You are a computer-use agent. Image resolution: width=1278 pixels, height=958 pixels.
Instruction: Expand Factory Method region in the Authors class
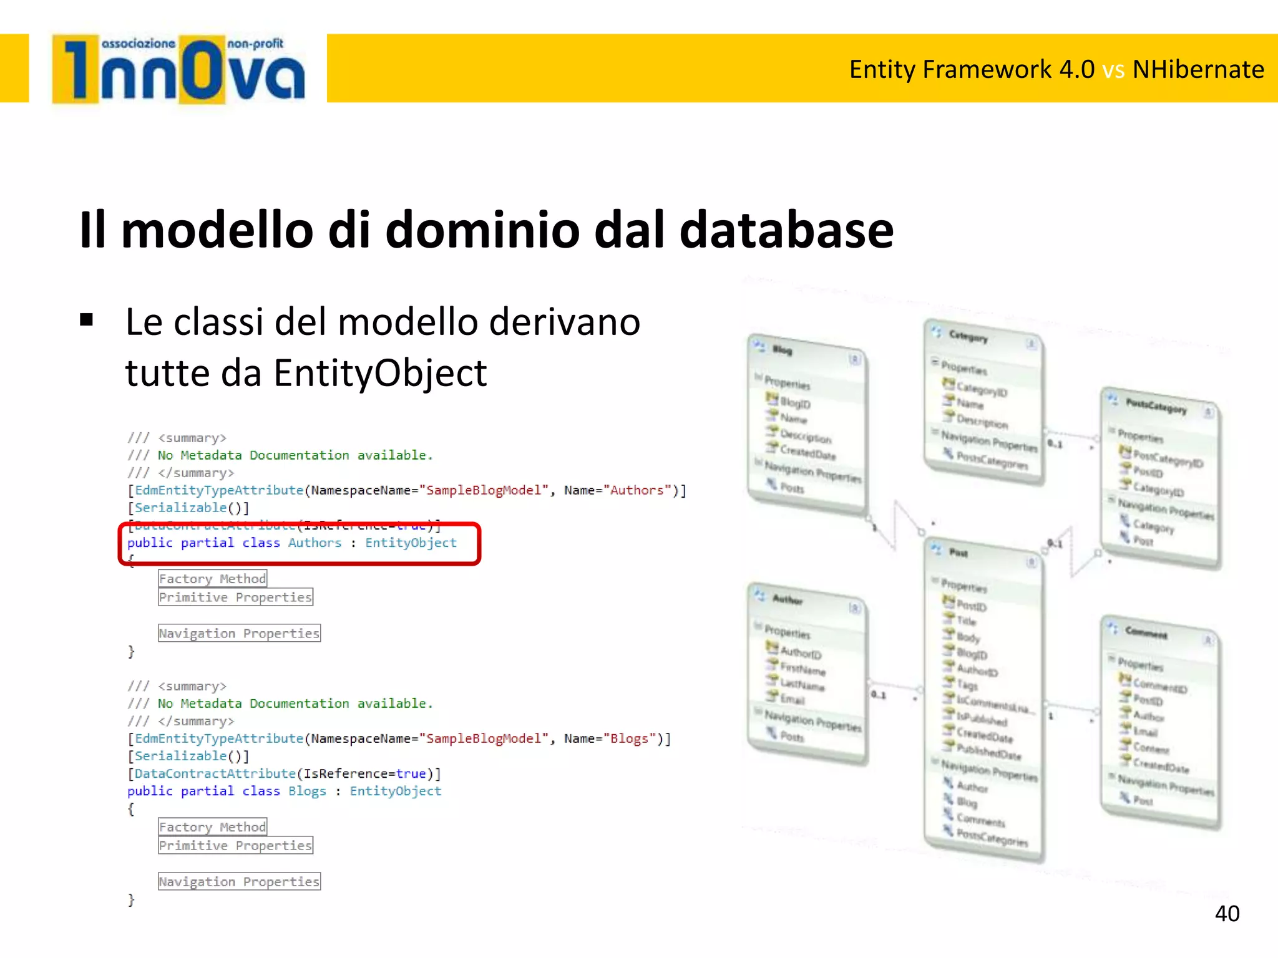(212, 579)
